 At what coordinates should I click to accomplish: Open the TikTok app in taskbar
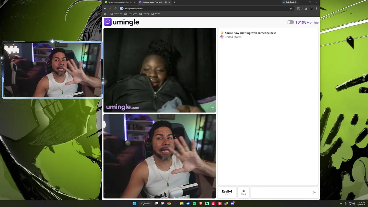click(213, 204)
